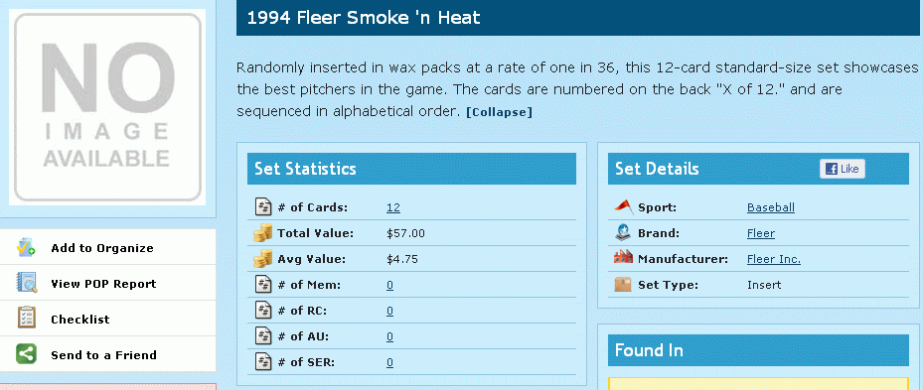923x390 pixels.
Task: Click the Set Type box icon
Action: [623, 285]
